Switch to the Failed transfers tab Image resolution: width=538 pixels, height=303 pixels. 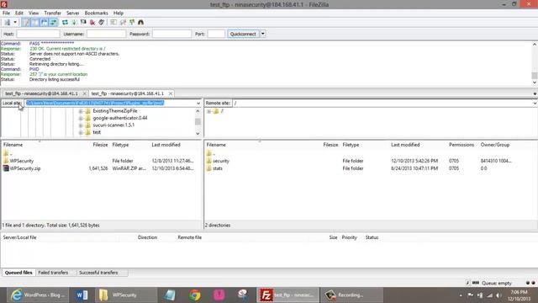tap(53, 273)
